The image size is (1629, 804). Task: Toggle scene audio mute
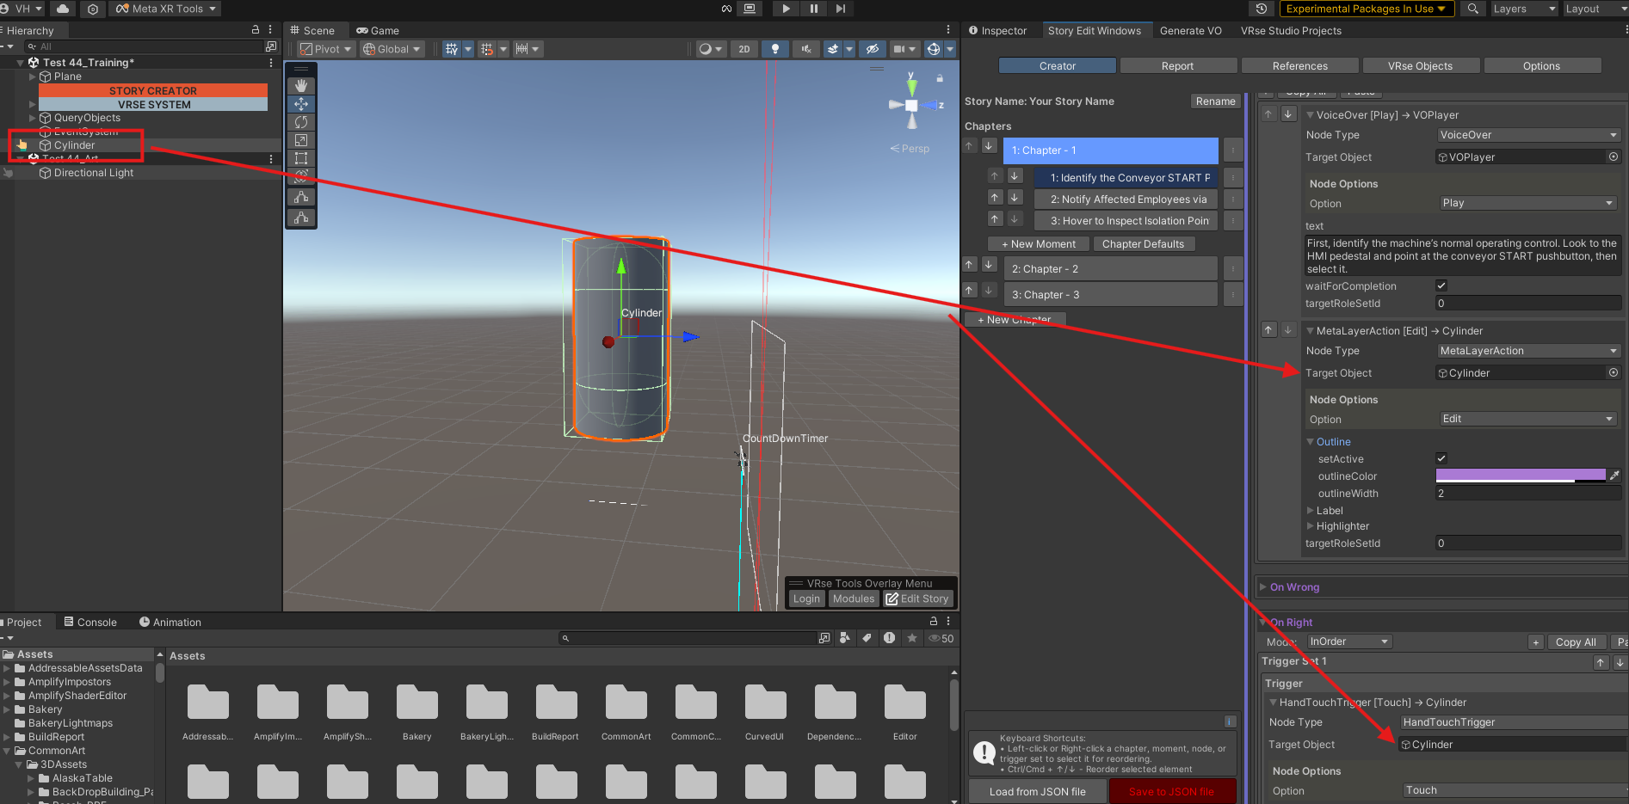point(806,49)
